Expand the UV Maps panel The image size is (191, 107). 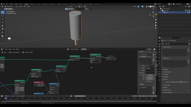[x=165, y=70]
